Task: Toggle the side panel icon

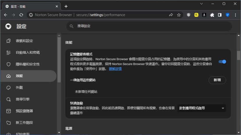Action: [x=220, y=15]
